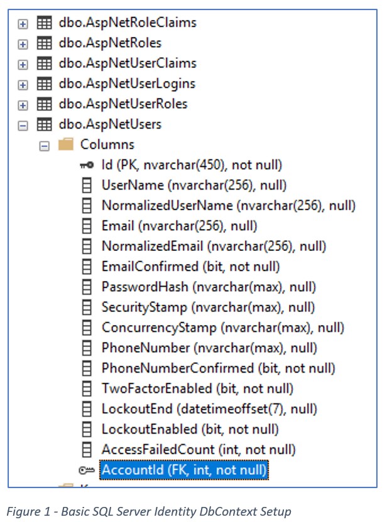
Task: Select the EmailConfirmed column entry
Action: click(190, 267)
